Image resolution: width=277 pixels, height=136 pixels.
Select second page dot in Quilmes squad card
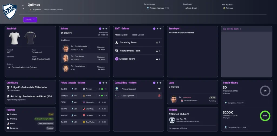(x=104, y=29)
